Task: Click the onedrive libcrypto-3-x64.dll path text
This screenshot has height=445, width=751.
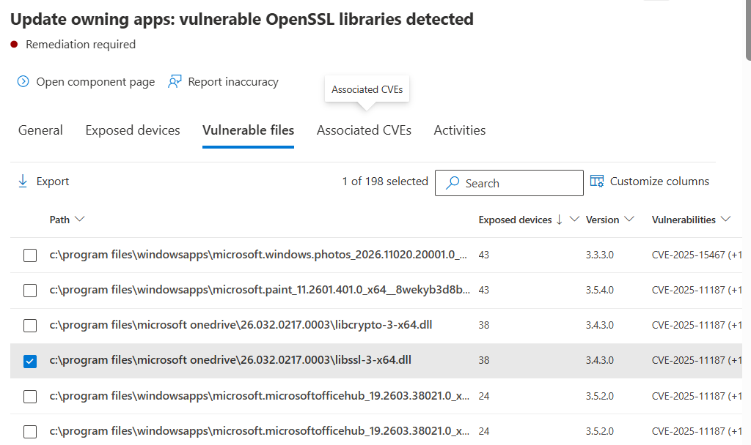Action: [x=241, y=325]
